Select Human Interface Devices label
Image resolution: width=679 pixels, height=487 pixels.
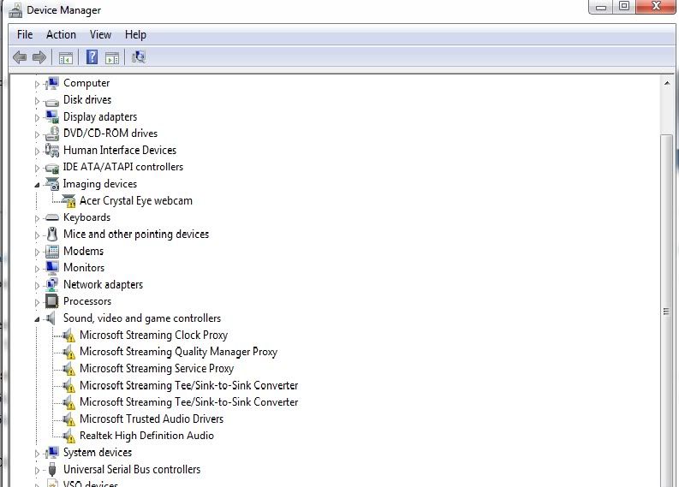click(120, 151)
